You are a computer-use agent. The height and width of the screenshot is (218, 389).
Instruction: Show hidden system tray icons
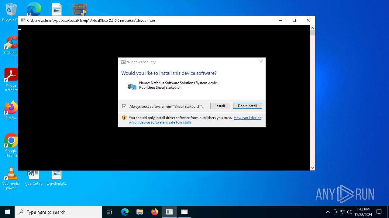click(328, 212)
